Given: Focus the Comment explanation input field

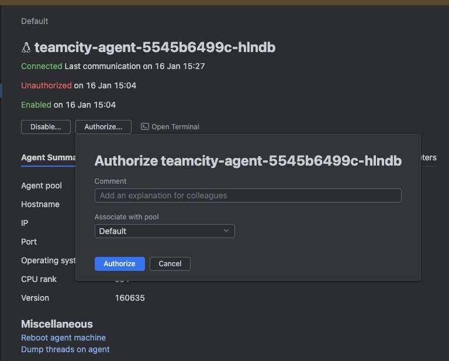Looking at the screenshot, I should (248, 195).
